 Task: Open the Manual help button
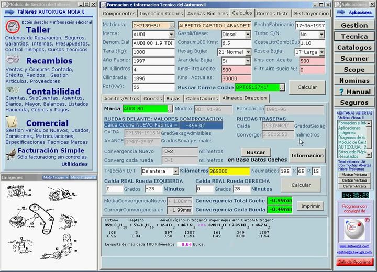(354, 92)
